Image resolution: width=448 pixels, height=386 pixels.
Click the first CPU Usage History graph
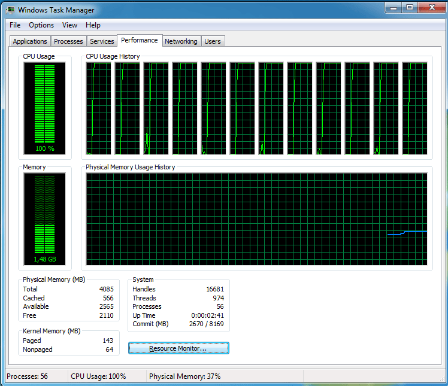click(x=99, y=108)
